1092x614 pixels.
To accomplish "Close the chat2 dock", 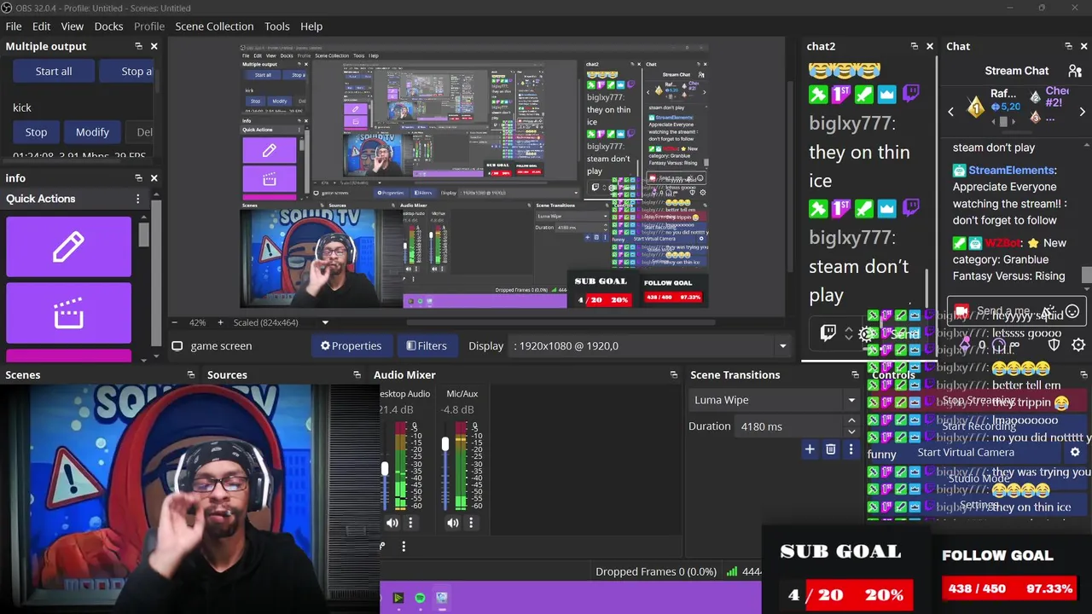I will point(929,46).
